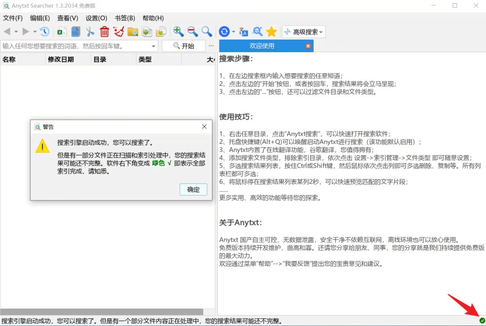This screenshot has height=326, width=486.
Task: Click the 搜索步骤 heading text
Action: tap(236, 59)
